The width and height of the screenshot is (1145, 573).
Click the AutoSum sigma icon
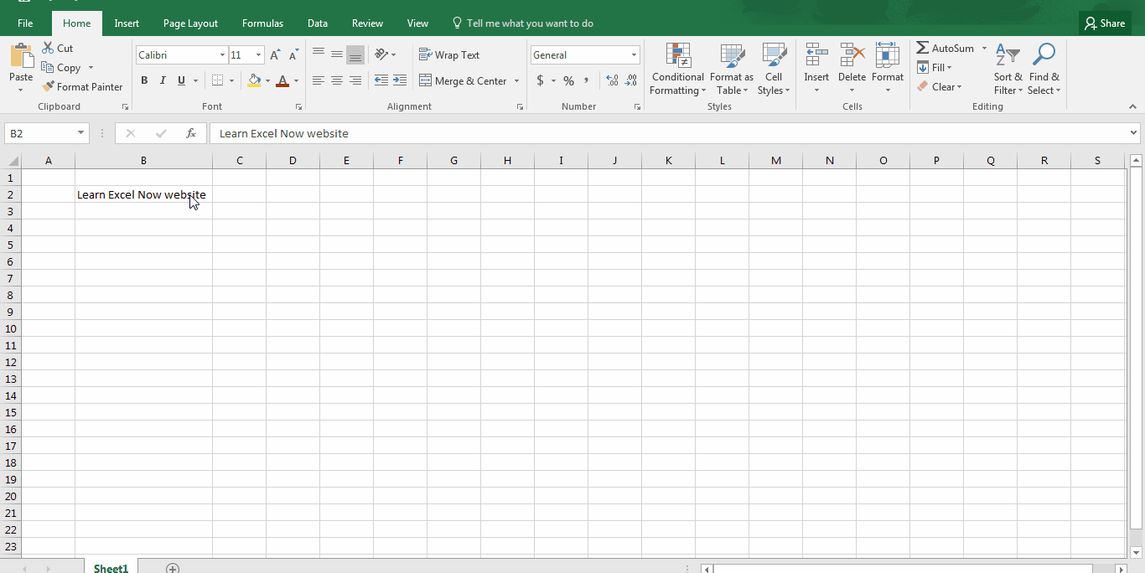(x=922, y=48)
